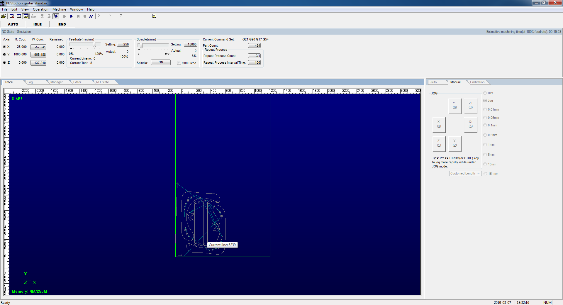This screenshot has width=563, height=305.
Task: Select the 5mm step radio button
Action: tap(485, 155)
